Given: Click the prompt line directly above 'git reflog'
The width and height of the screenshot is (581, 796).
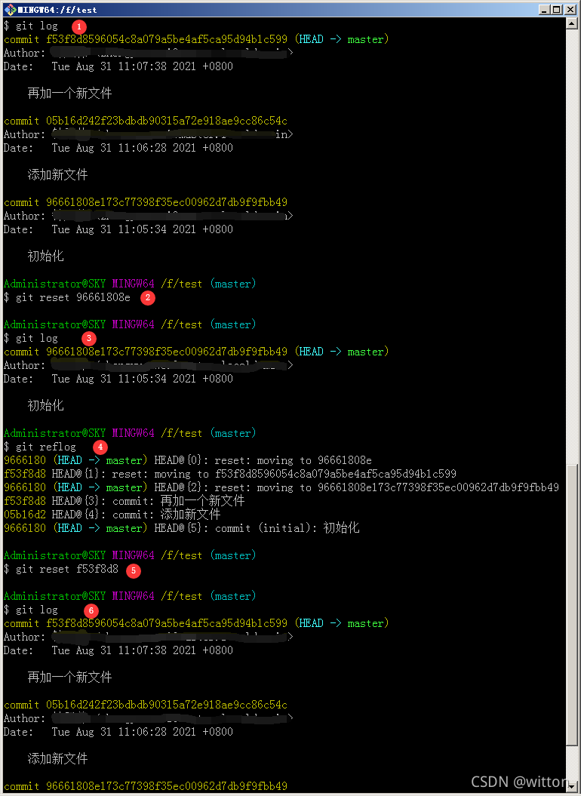Looking at the screenshot, I should click(130, 434).
